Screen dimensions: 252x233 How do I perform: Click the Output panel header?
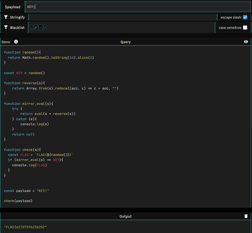126,216
